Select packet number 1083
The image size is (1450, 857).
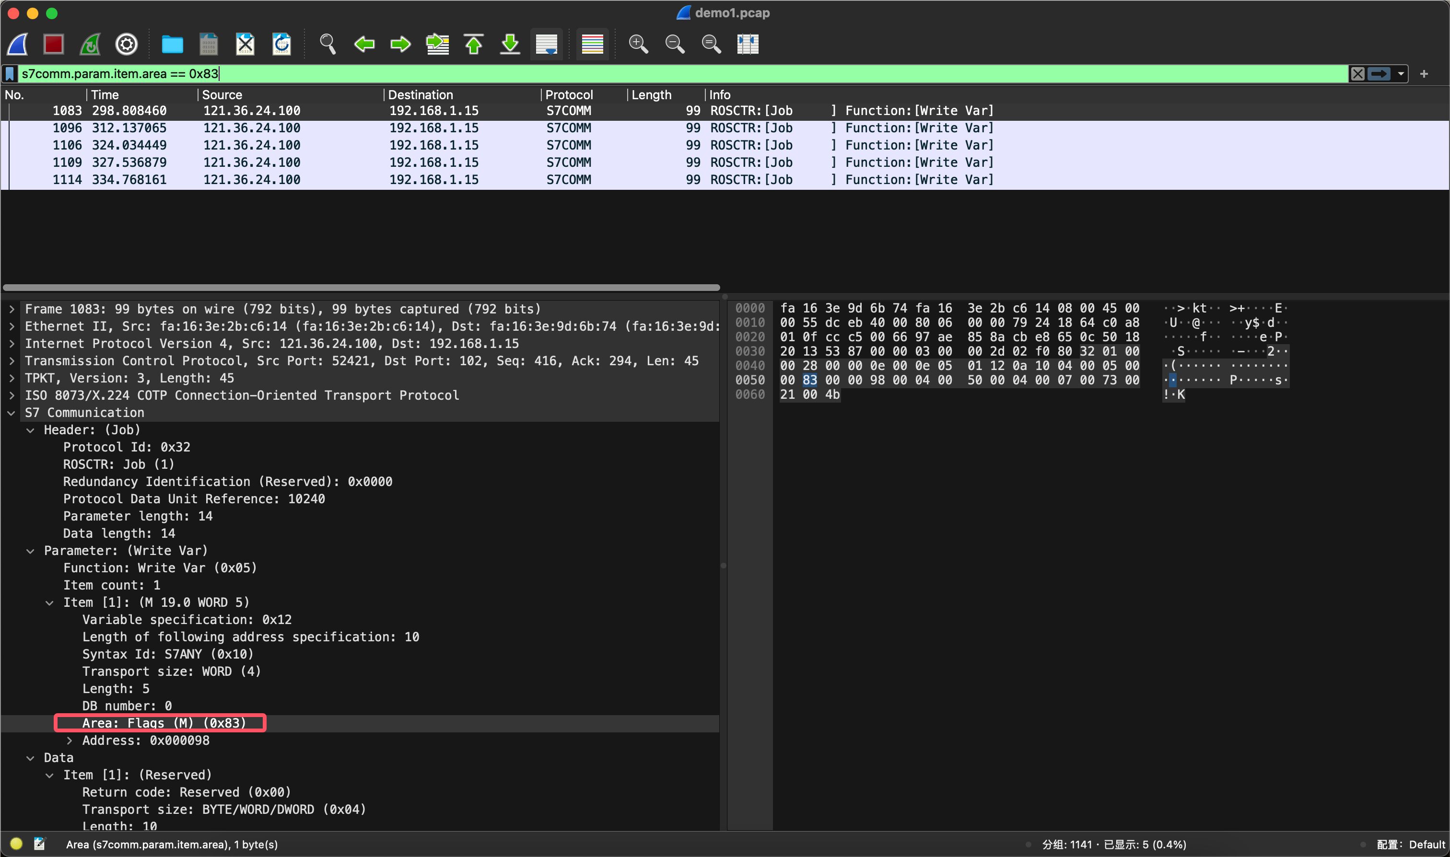pyautogui.click(x=725, y=111)
